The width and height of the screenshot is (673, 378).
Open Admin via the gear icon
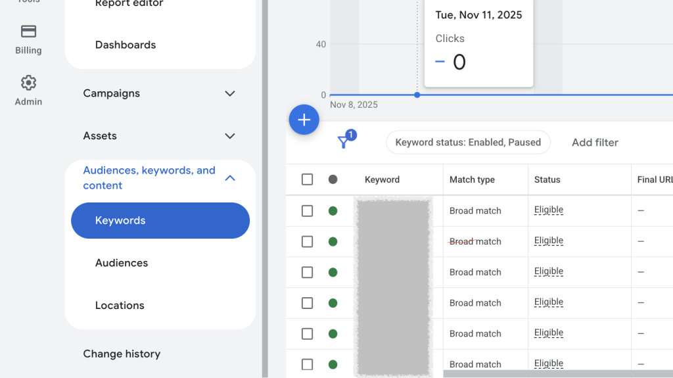point(28,83)
